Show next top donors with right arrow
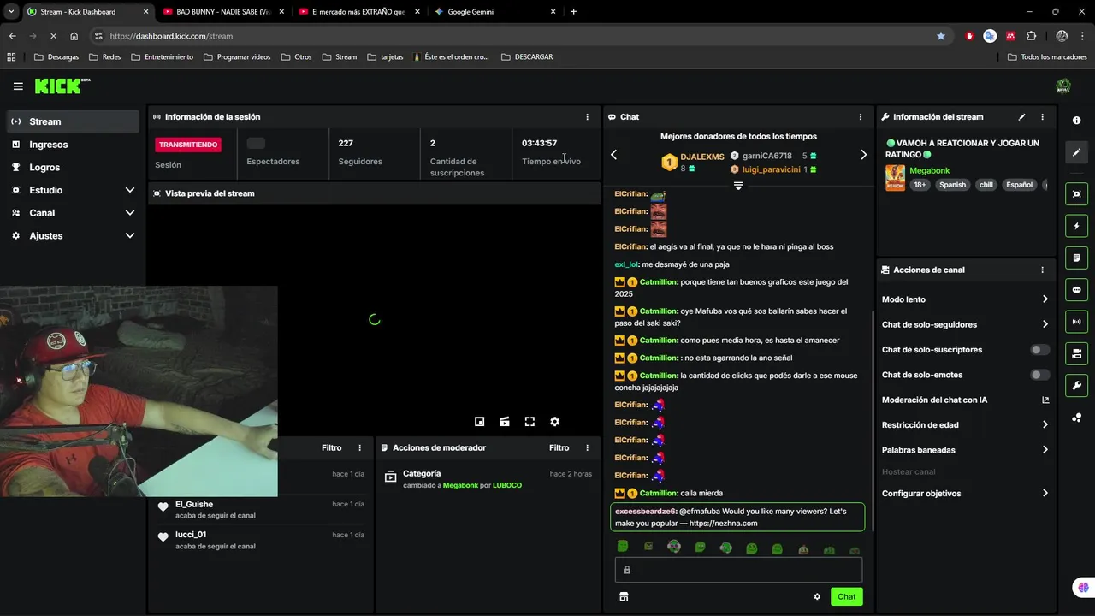 [x=863, y=155]
